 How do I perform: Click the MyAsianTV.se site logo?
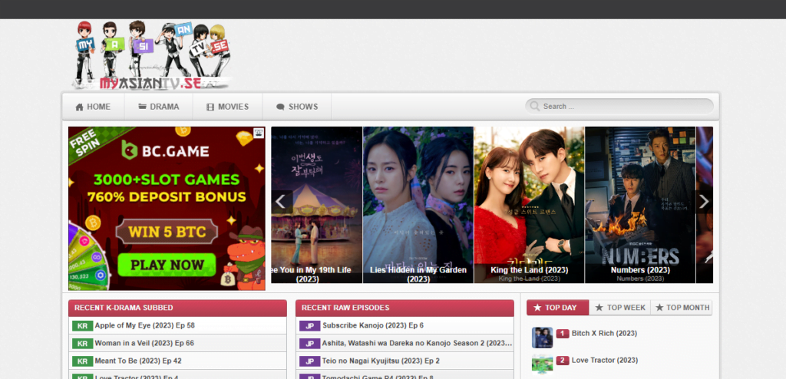(x=153, y=55)
